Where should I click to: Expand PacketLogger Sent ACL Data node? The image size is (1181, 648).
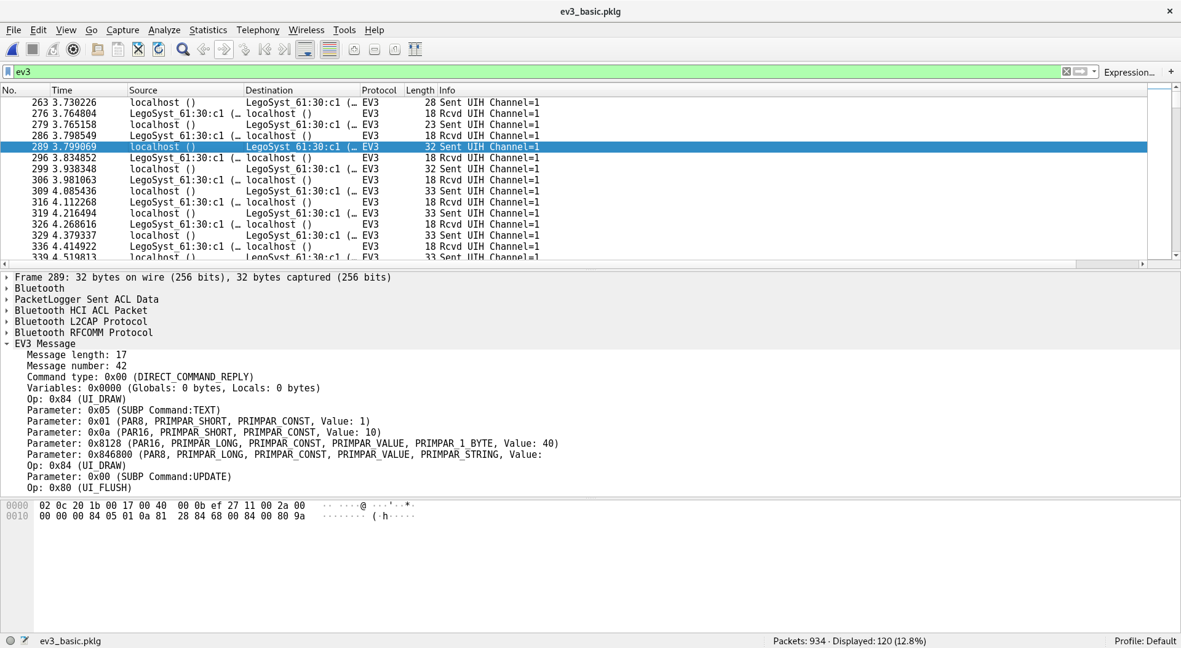[x=7, y=300]
